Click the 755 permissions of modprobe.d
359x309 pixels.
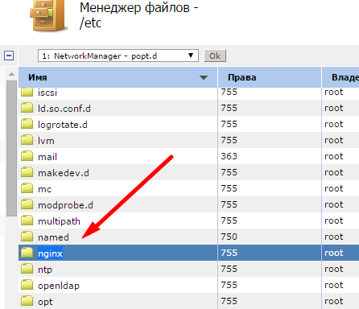coord(229,204)
